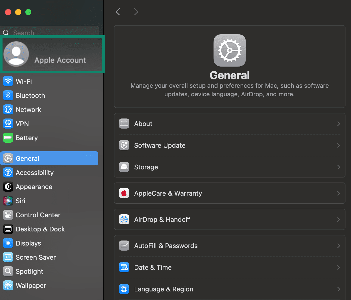The height and width of the screenshot is (300, 351).
Task: Open Wi-Fi settings via sidebar icon
Action: pos(8,81)
